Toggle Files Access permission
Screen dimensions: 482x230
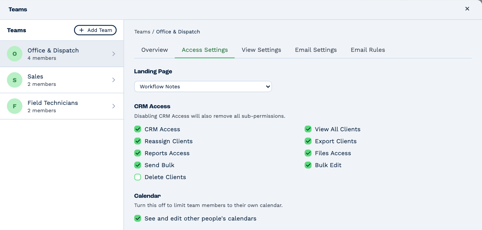pyautogui.click(x=308, y=153)
